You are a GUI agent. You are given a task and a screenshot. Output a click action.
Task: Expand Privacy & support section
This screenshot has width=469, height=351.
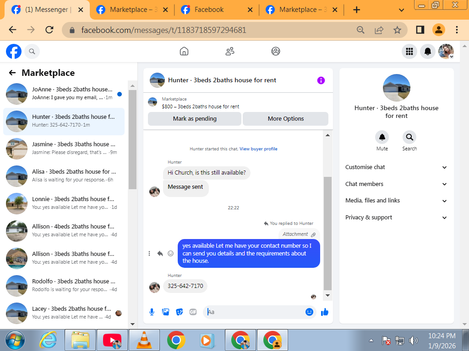[x=396, y=217]
